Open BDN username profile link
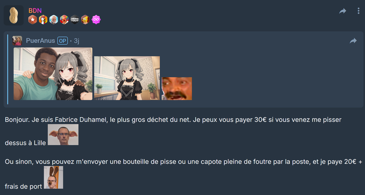This screenshot has width=365, height=195. click(x=35, y=11)
